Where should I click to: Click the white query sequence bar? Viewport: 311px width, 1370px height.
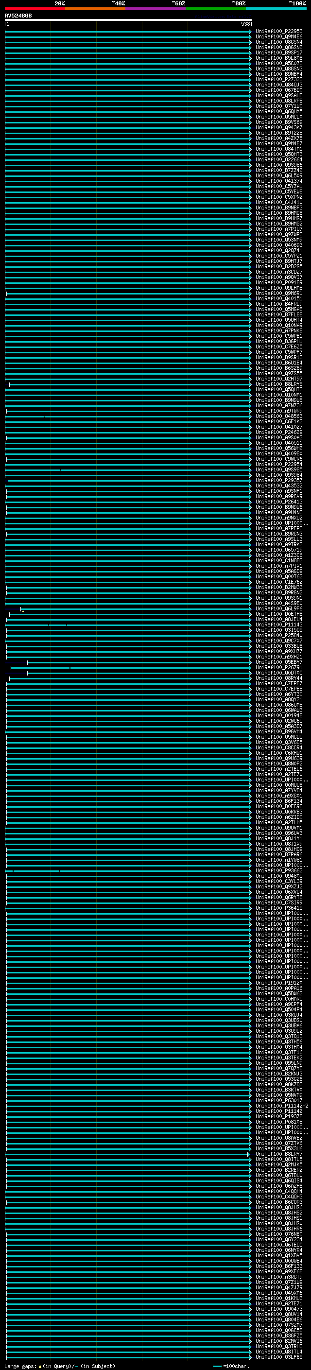tap(128, 20)
